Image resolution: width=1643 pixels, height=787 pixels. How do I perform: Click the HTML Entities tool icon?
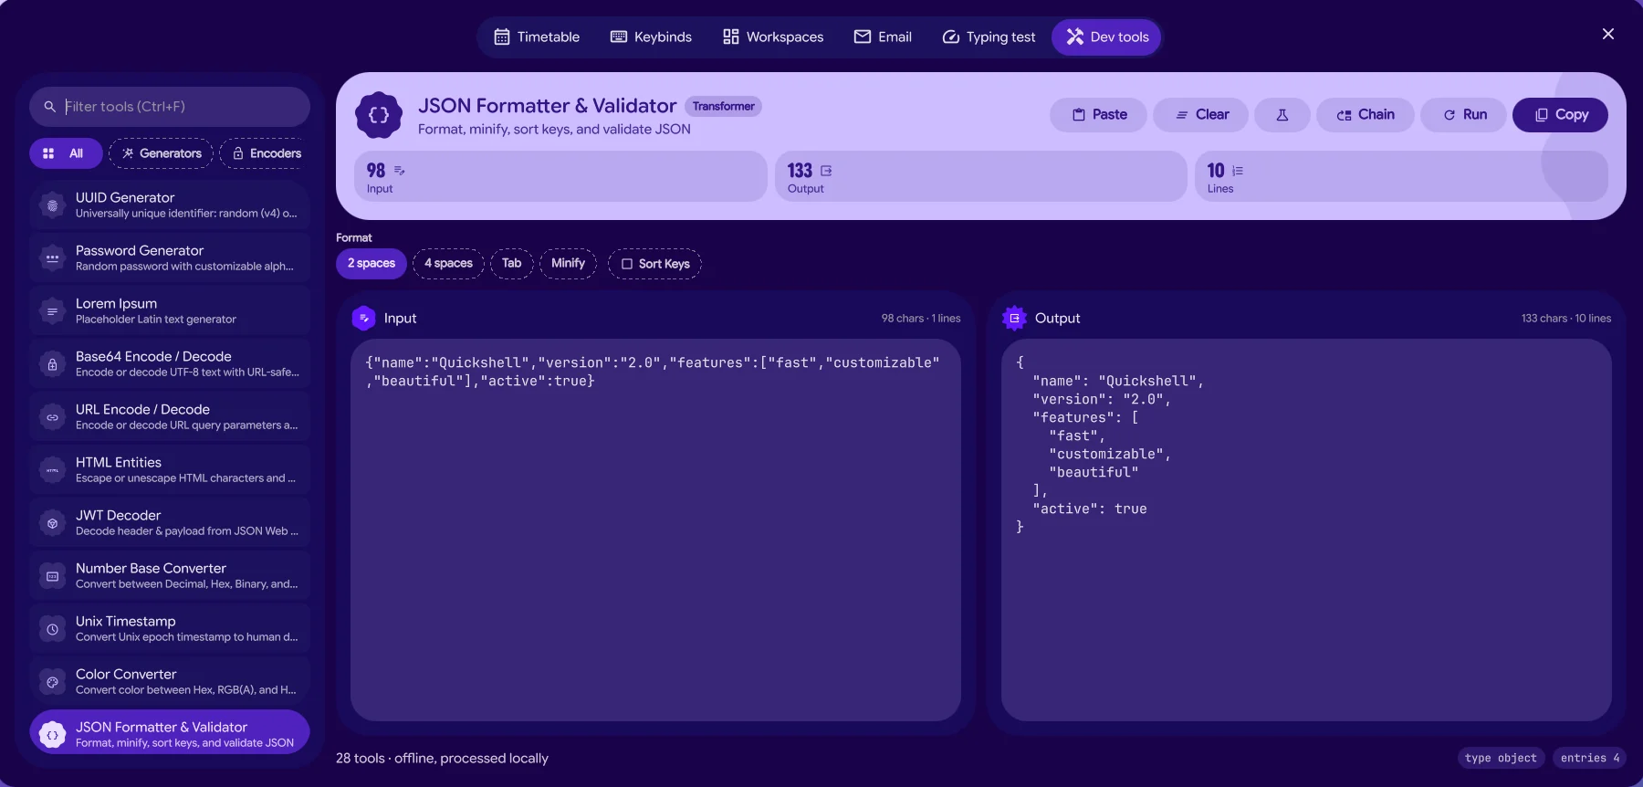click(x=53, y=470)
